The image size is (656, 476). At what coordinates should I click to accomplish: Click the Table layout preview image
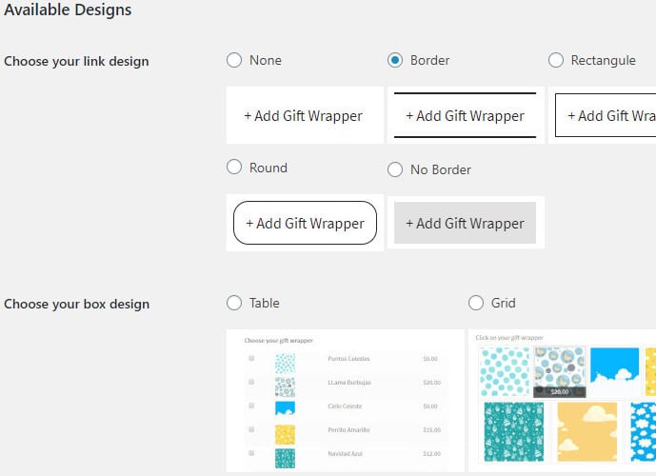tap(346, 401)
